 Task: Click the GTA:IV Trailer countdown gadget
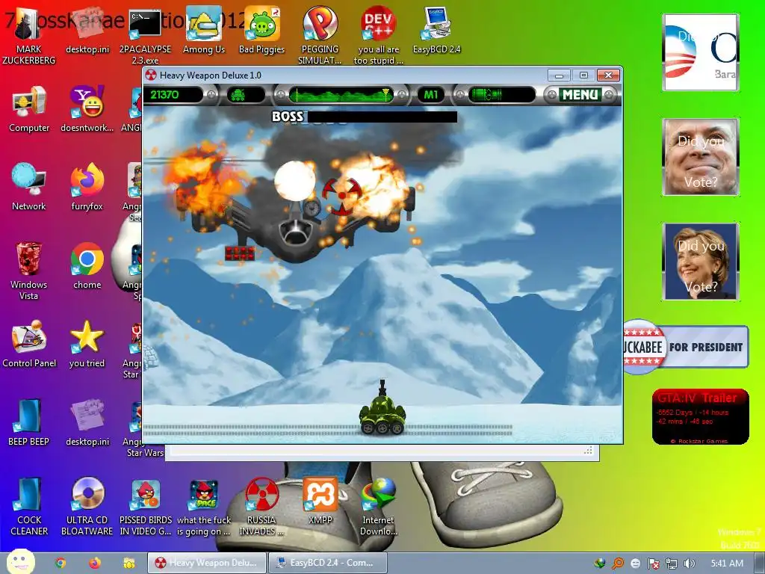[701, 416]
